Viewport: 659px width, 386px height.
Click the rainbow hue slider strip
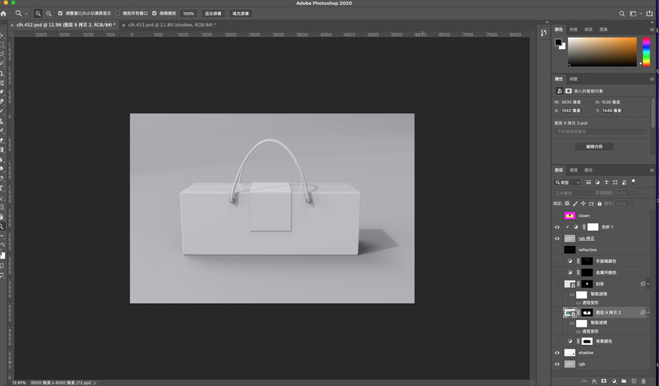point(647,52)
